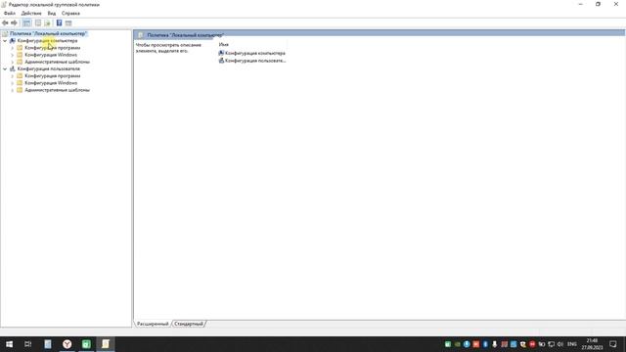This screenshot has height=352, width=626.
Task: Open the Файл menu
Action: (x=10, y=13)
